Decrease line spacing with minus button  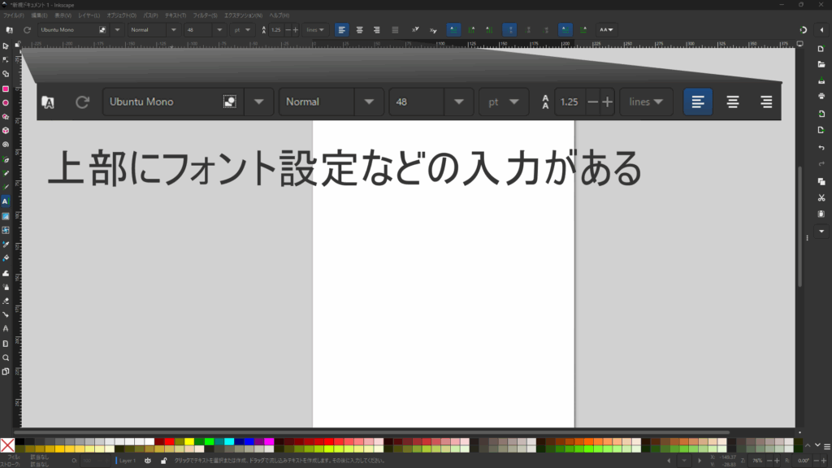[287, 30]
